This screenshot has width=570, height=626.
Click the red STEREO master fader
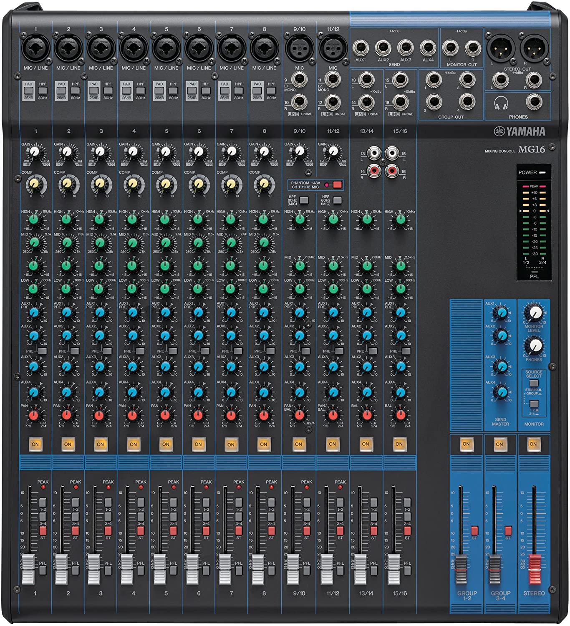click(x=534, y=570)
